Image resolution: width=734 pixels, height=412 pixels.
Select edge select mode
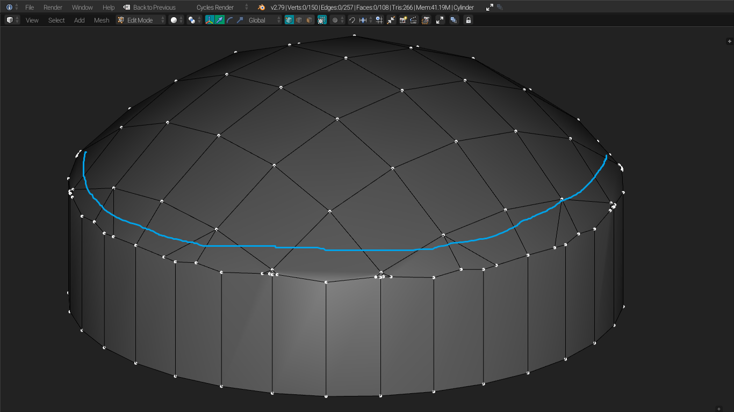tap(299, 20)
